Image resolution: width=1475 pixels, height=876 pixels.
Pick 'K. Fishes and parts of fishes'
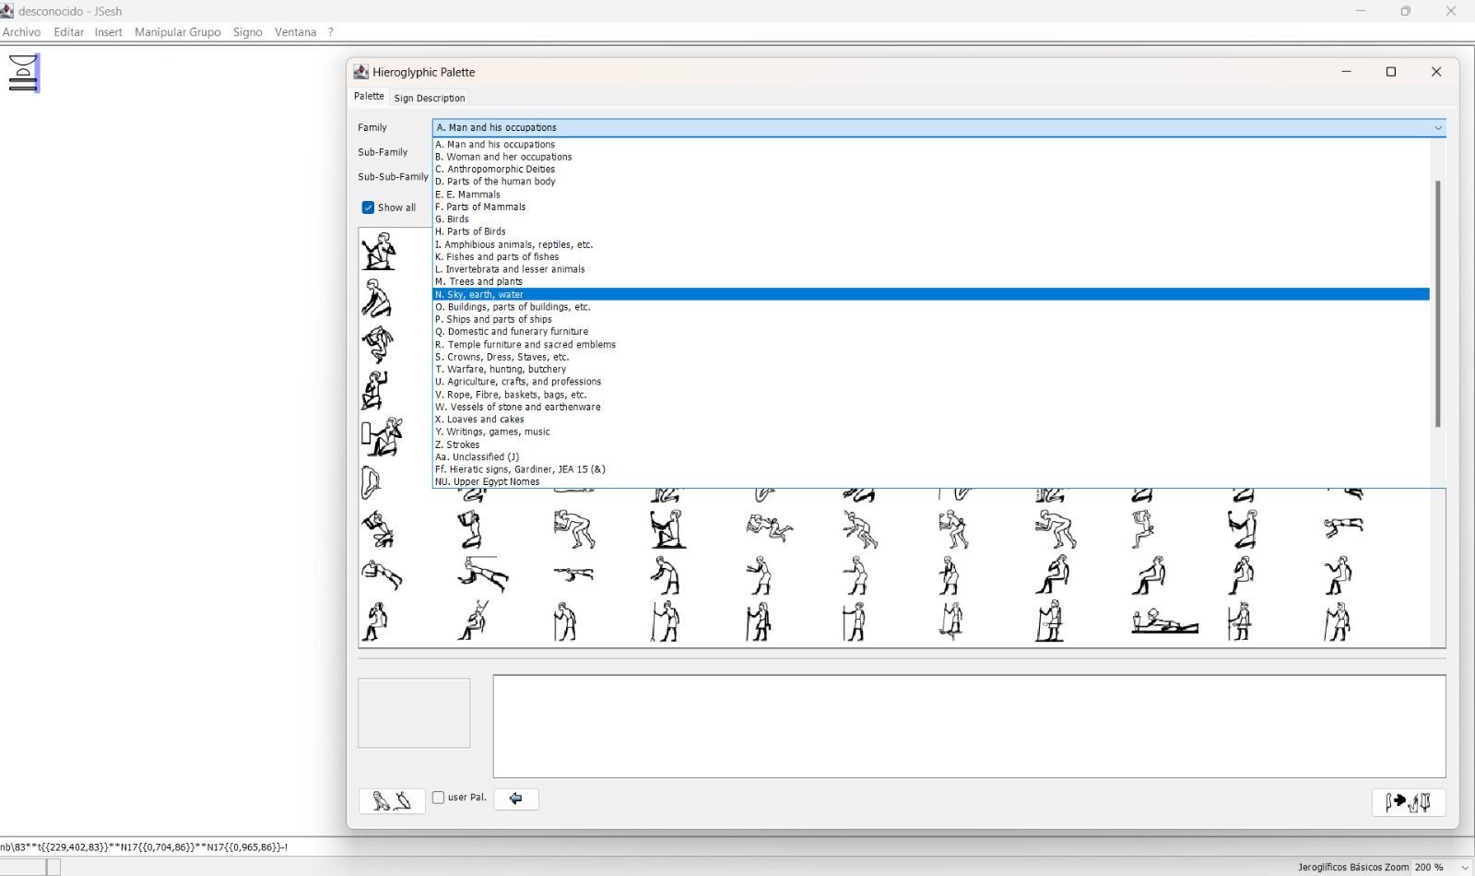point(931,257)
